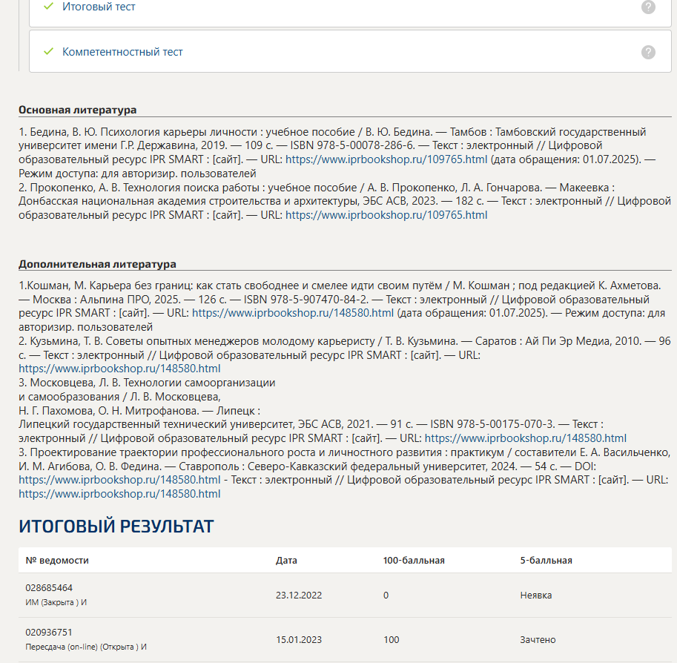Click help icon beside Компетентностный тест
677x663 pixels.
point(647,52)
